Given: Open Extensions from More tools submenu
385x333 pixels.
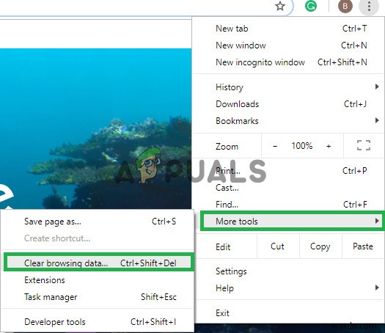Looking at the screenshot, I should (x=98, y=280).
